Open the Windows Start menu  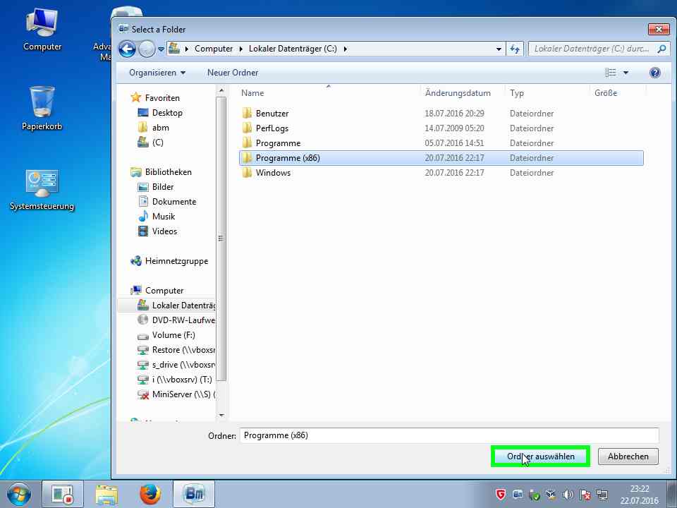[19, 494]
